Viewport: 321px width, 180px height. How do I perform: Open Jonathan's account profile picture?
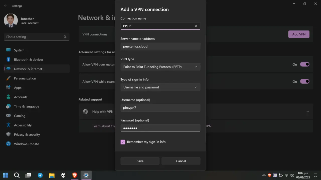click(11, 20)
